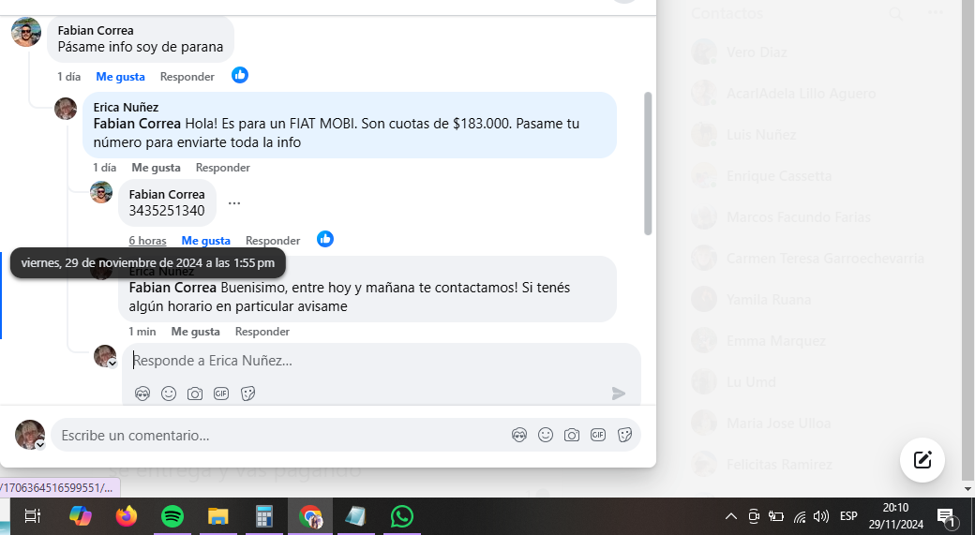Click the comments dialog scrollbar thumb
975x535 pixels.
[x=647, y=163]
